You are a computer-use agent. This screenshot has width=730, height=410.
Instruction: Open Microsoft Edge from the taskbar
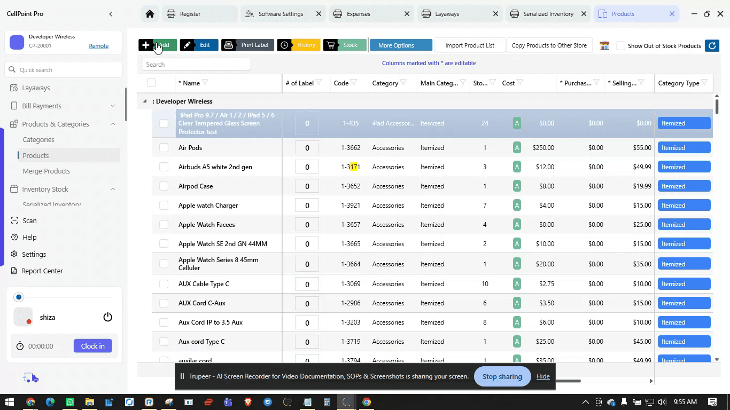[x=50, y=402]
